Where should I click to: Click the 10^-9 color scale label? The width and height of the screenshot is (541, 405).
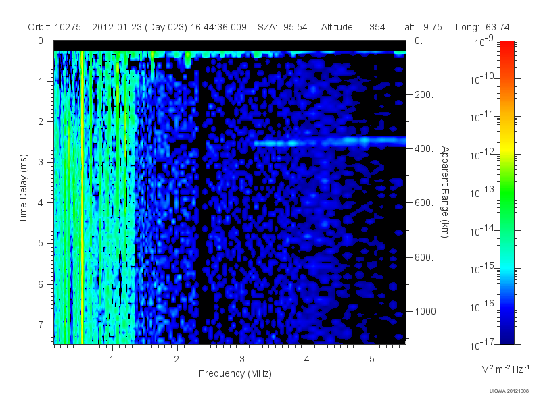coord(485,41)
